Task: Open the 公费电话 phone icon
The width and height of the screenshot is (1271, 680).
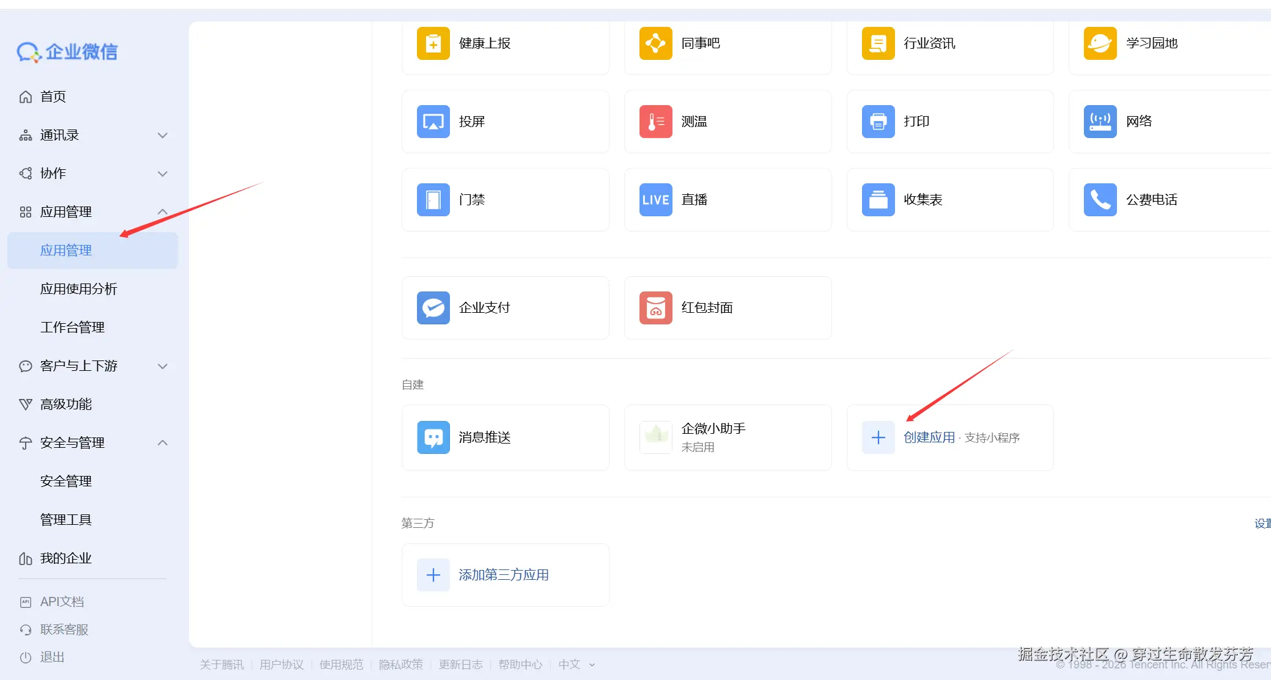Action: point(1100,200)
